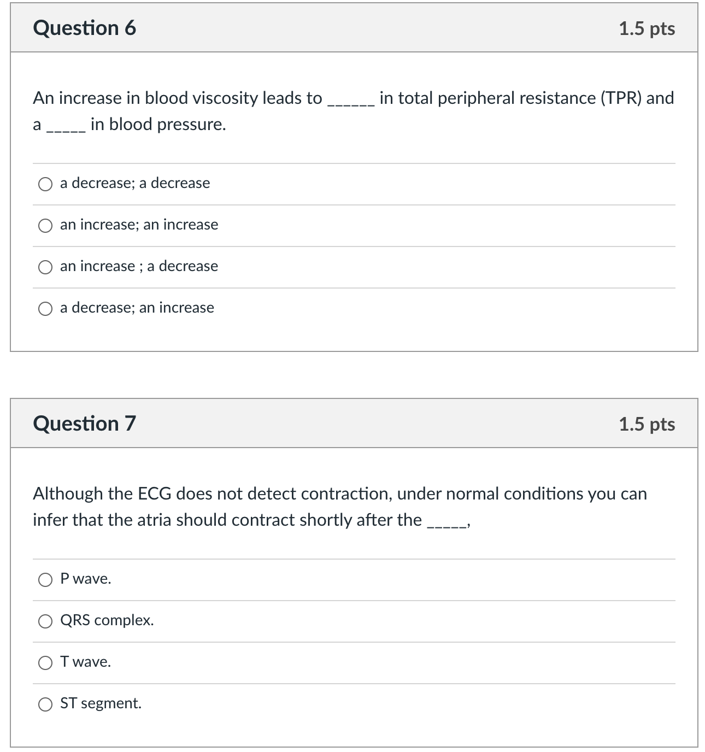The width and height of the screenshot is (705, 752).
Task: Click the Question 7 ECG prompt text
Action: (x=340, y=507)
